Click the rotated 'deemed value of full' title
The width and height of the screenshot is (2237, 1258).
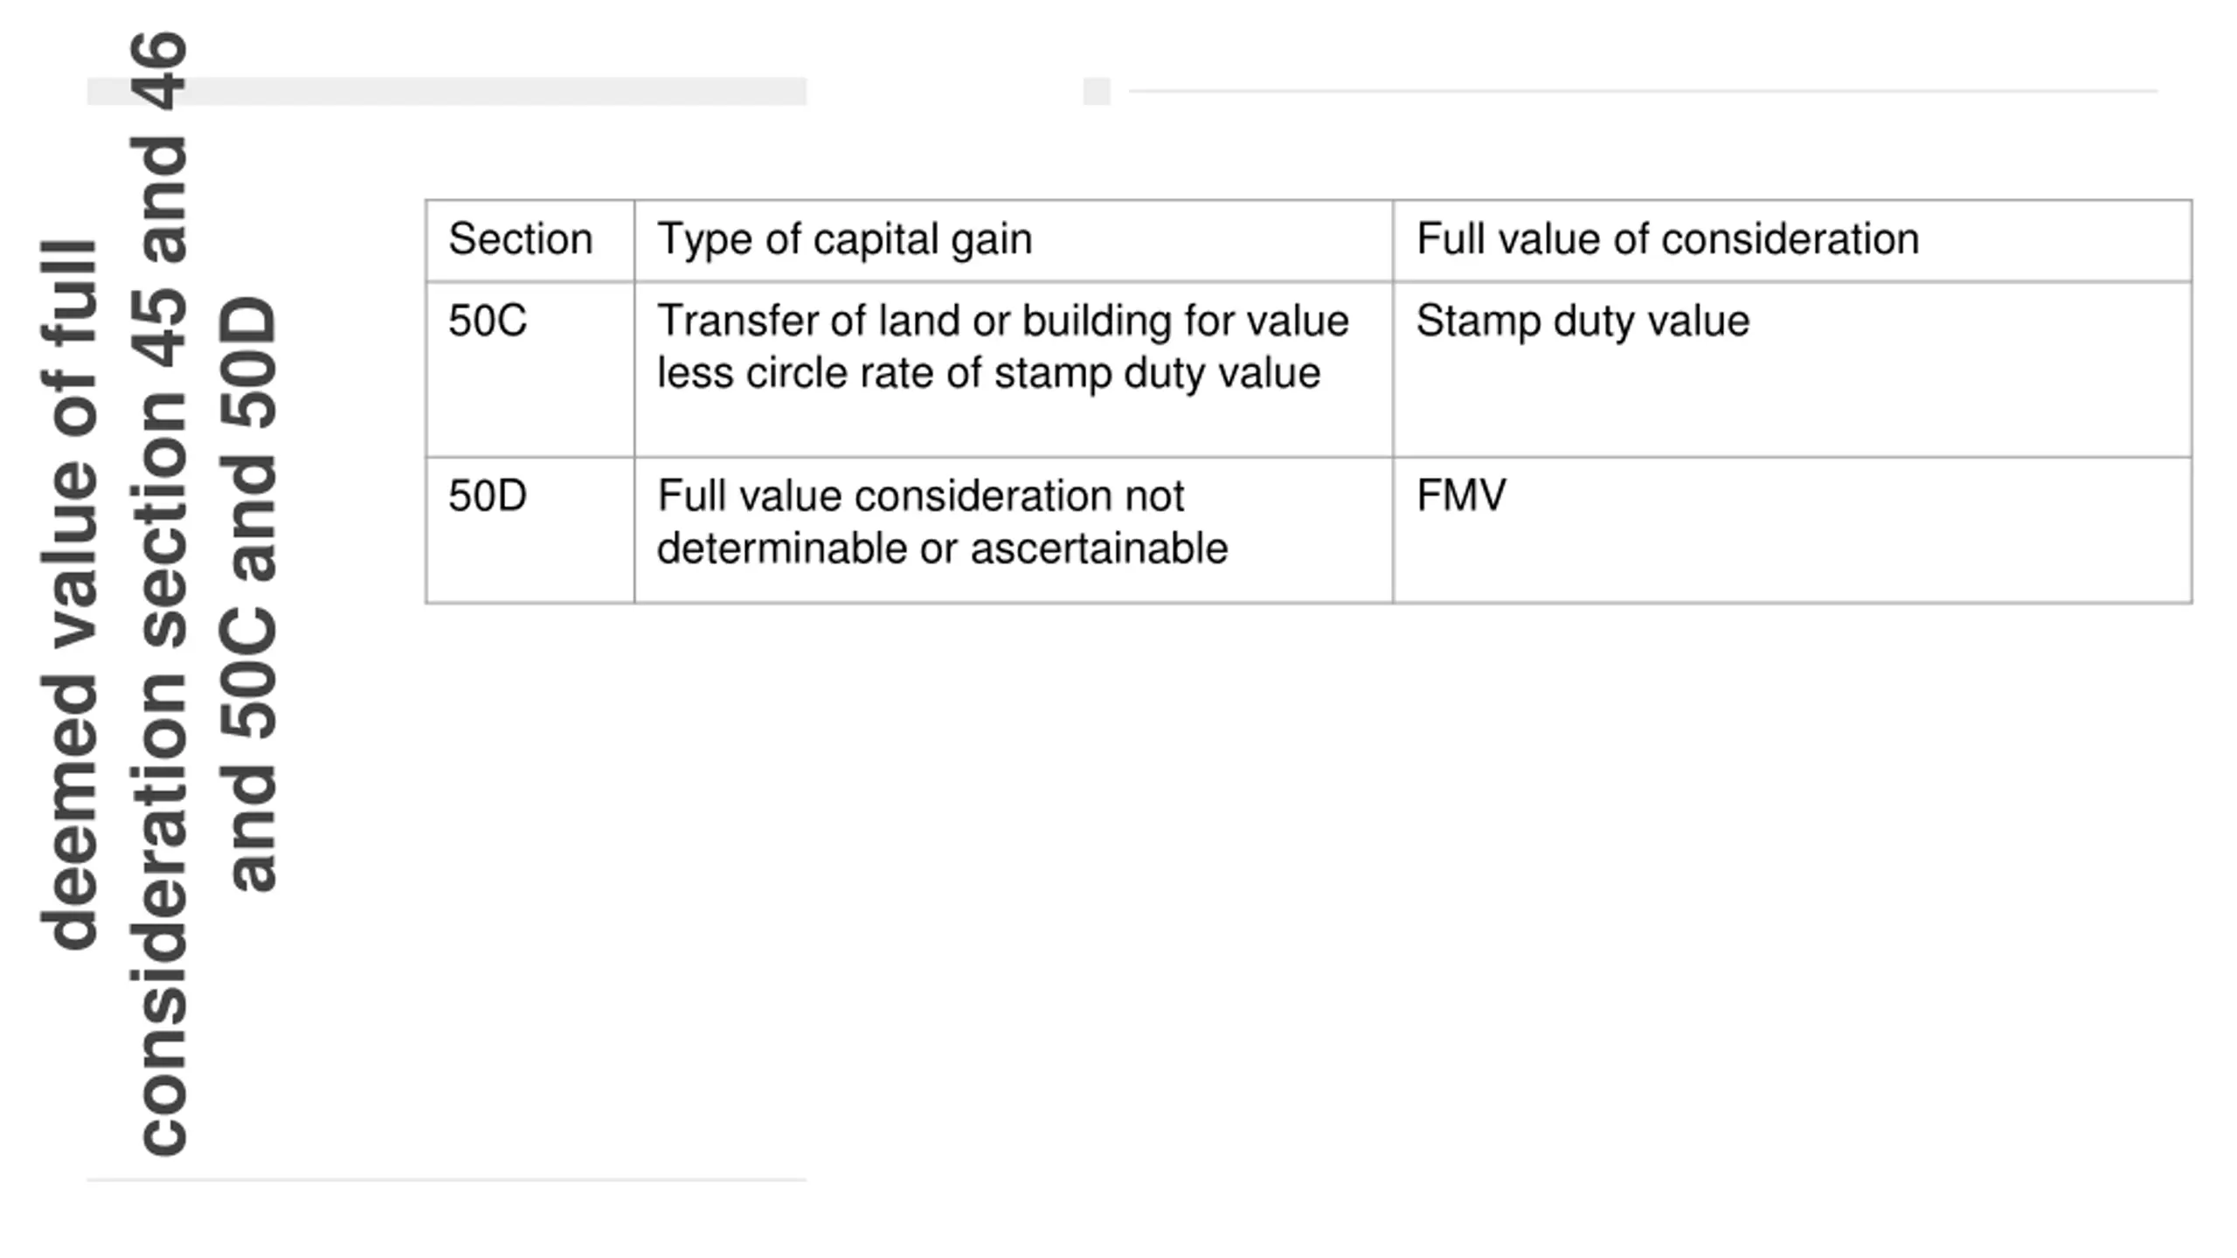click(70, 594)
